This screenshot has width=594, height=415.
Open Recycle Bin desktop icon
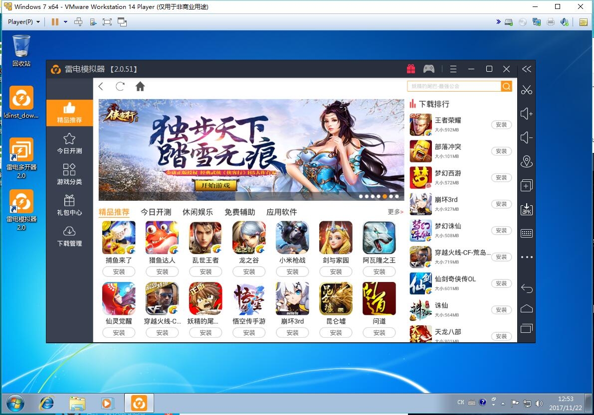21,51
